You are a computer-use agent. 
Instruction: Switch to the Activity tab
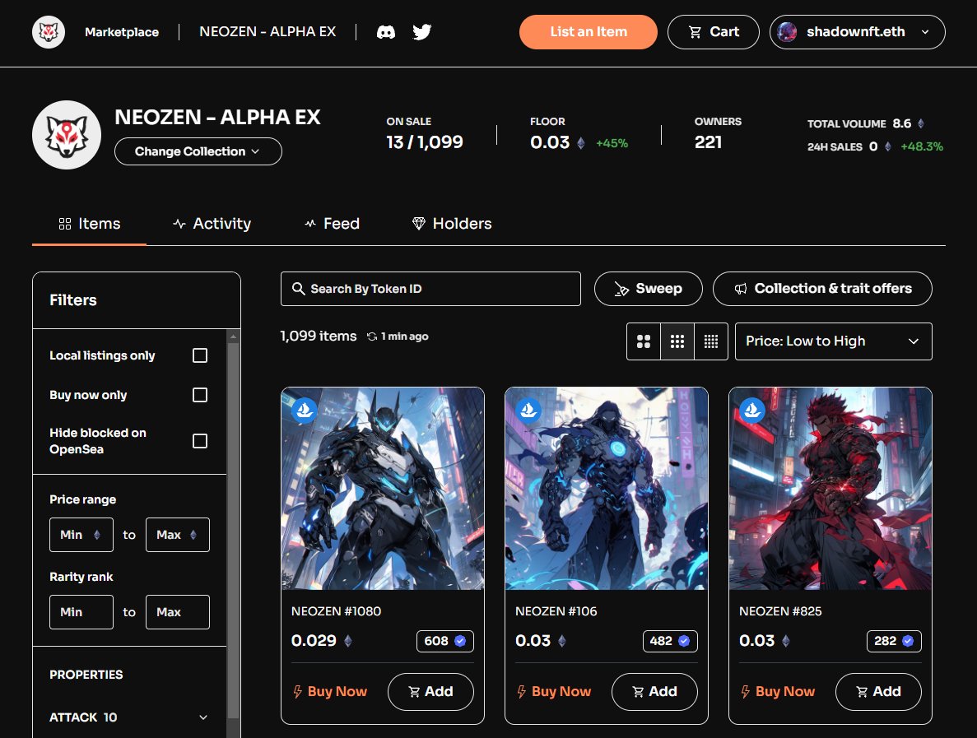click(x=212, y=224)
